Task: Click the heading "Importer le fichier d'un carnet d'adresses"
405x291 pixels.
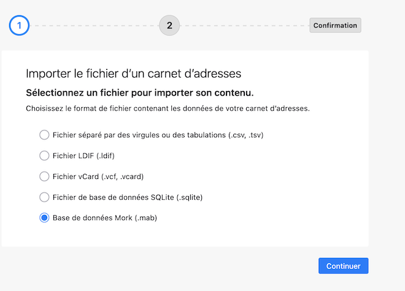Action: coord(134,74)
